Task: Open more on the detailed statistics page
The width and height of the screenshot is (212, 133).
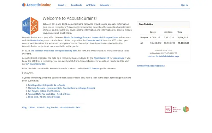Action: [x=163, y=56]
